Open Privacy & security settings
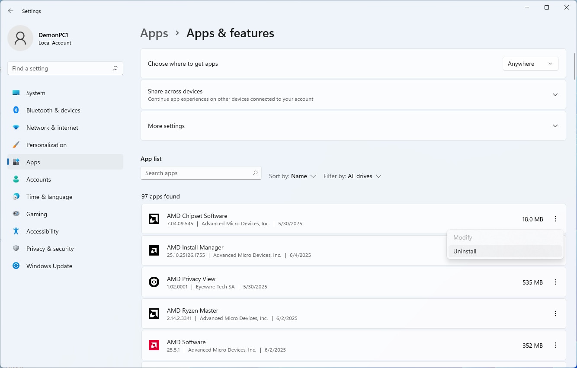Viewport: 577px width, 368px height. (x=65, y=249)
